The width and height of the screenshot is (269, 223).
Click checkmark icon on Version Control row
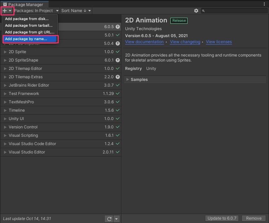pos(118,127)
